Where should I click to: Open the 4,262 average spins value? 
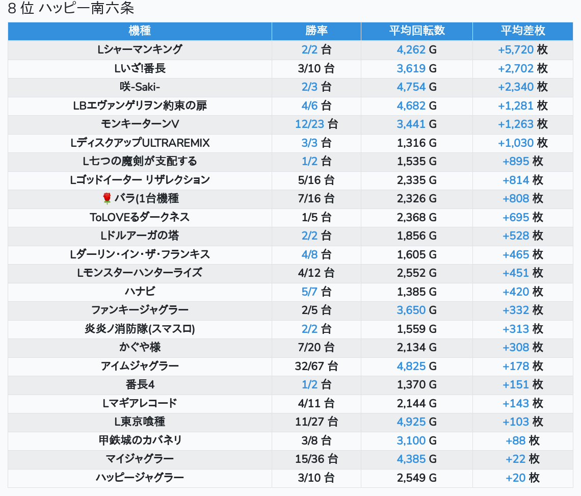411,49
